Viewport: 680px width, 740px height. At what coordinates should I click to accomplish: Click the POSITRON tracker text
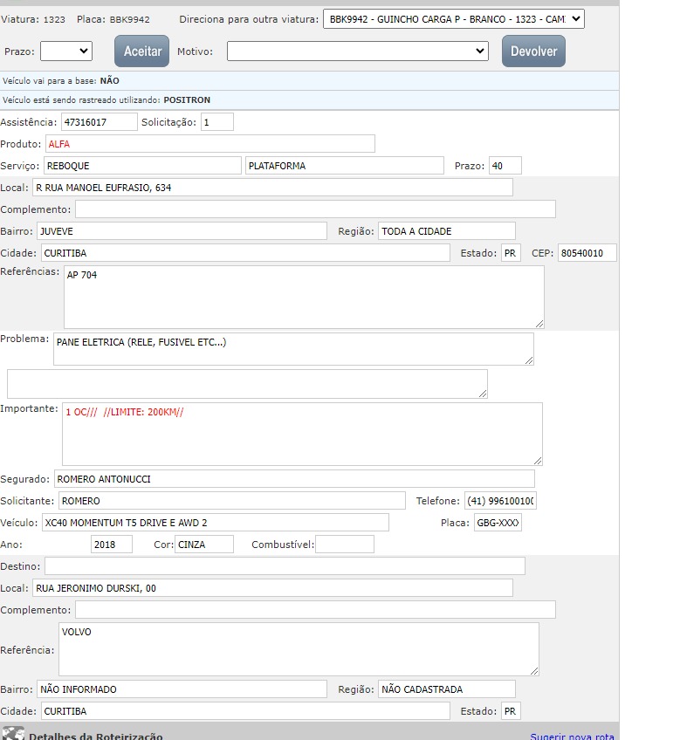(187, 100)
